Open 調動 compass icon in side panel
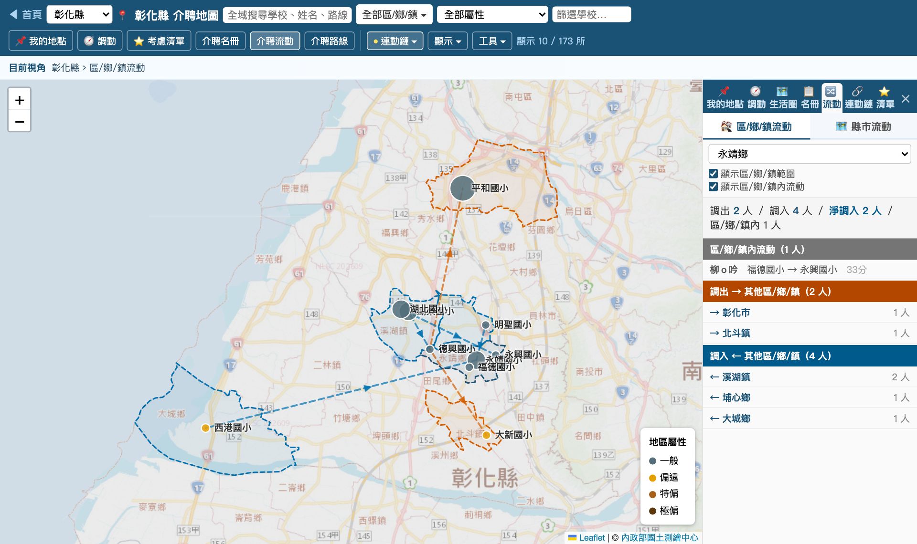Image resolution: width=917 pixels, height=544 pixels. (756, 98)
